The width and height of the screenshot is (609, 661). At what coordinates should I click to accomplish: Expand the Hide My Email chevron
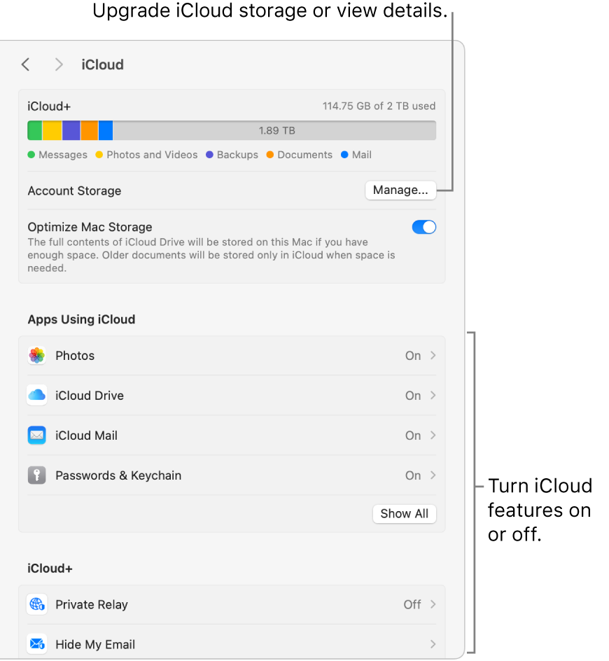coord(433,644)
